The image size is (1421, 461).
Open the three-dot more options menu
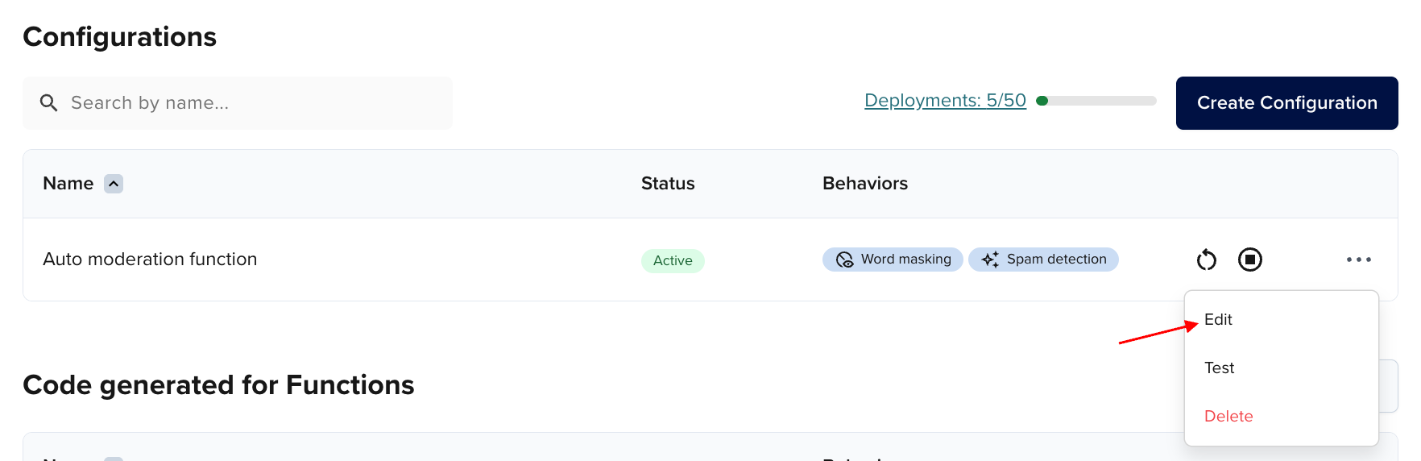(1358, 260)
